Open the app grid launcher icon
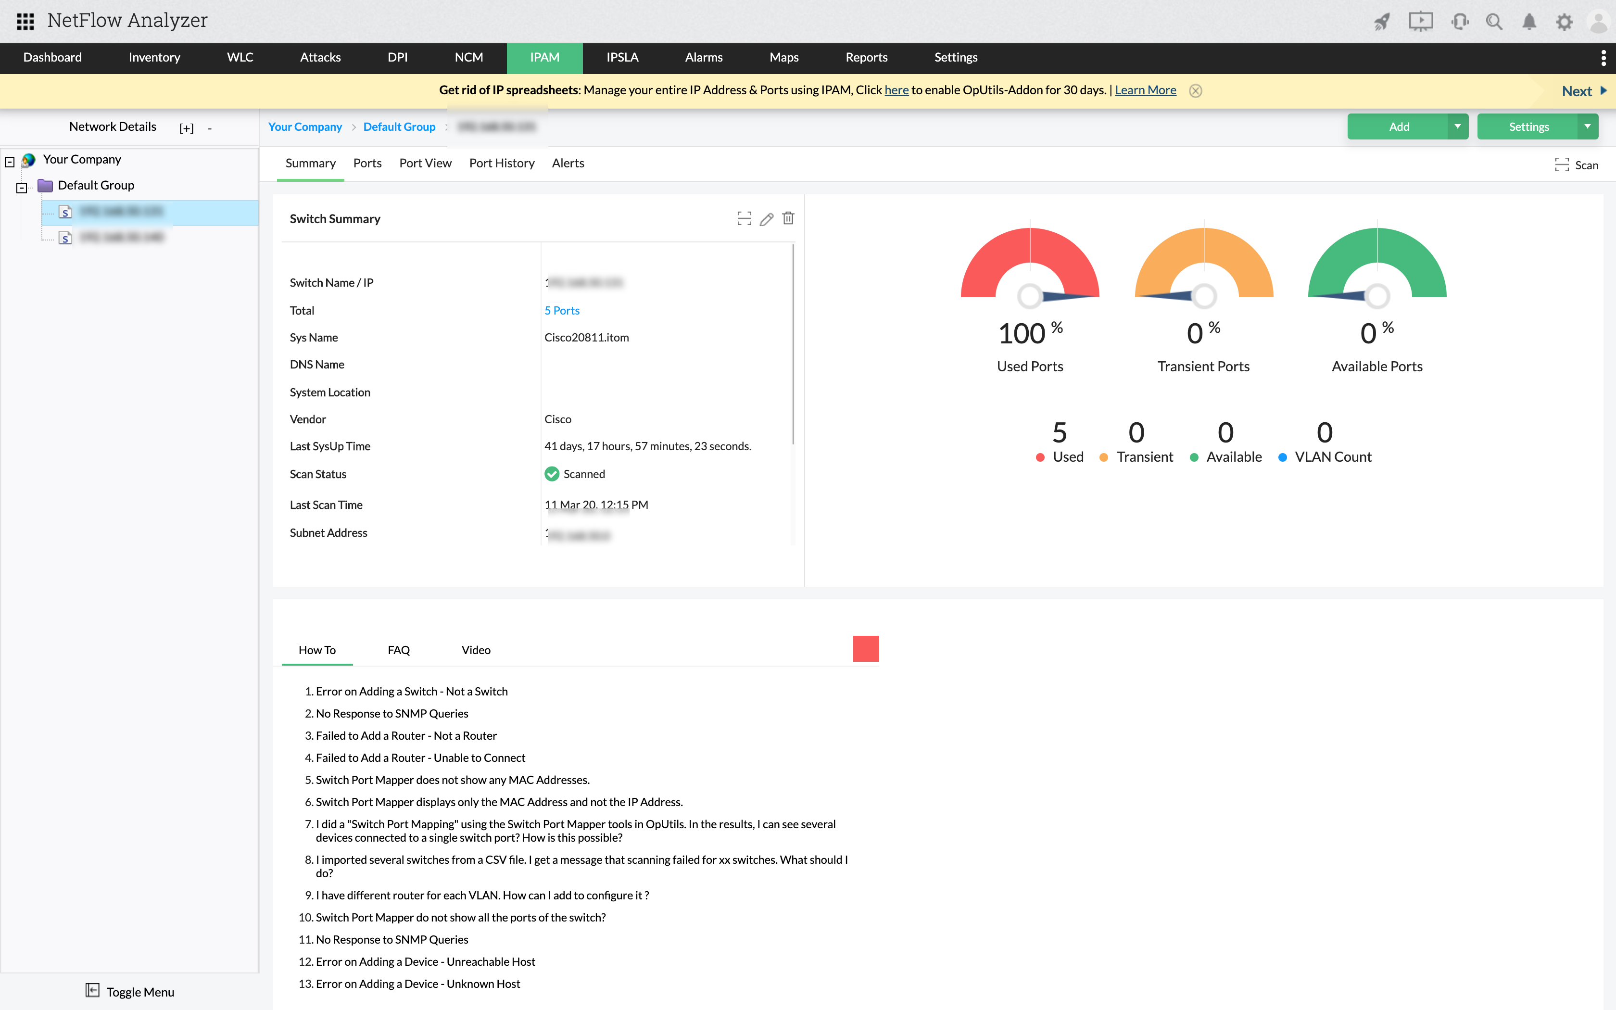Screen dimensions: 1616x1010 [25, 21]
